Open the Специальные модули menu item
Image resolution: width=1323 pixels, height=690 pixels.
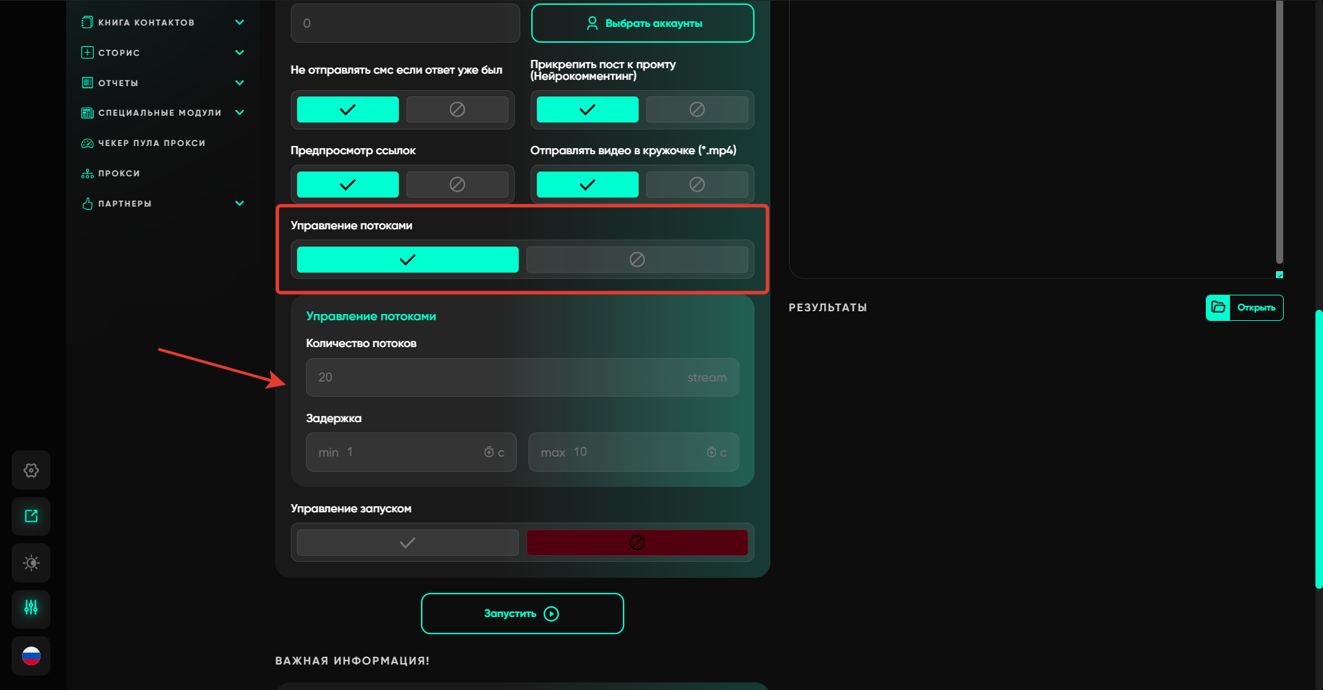[160, 113]
